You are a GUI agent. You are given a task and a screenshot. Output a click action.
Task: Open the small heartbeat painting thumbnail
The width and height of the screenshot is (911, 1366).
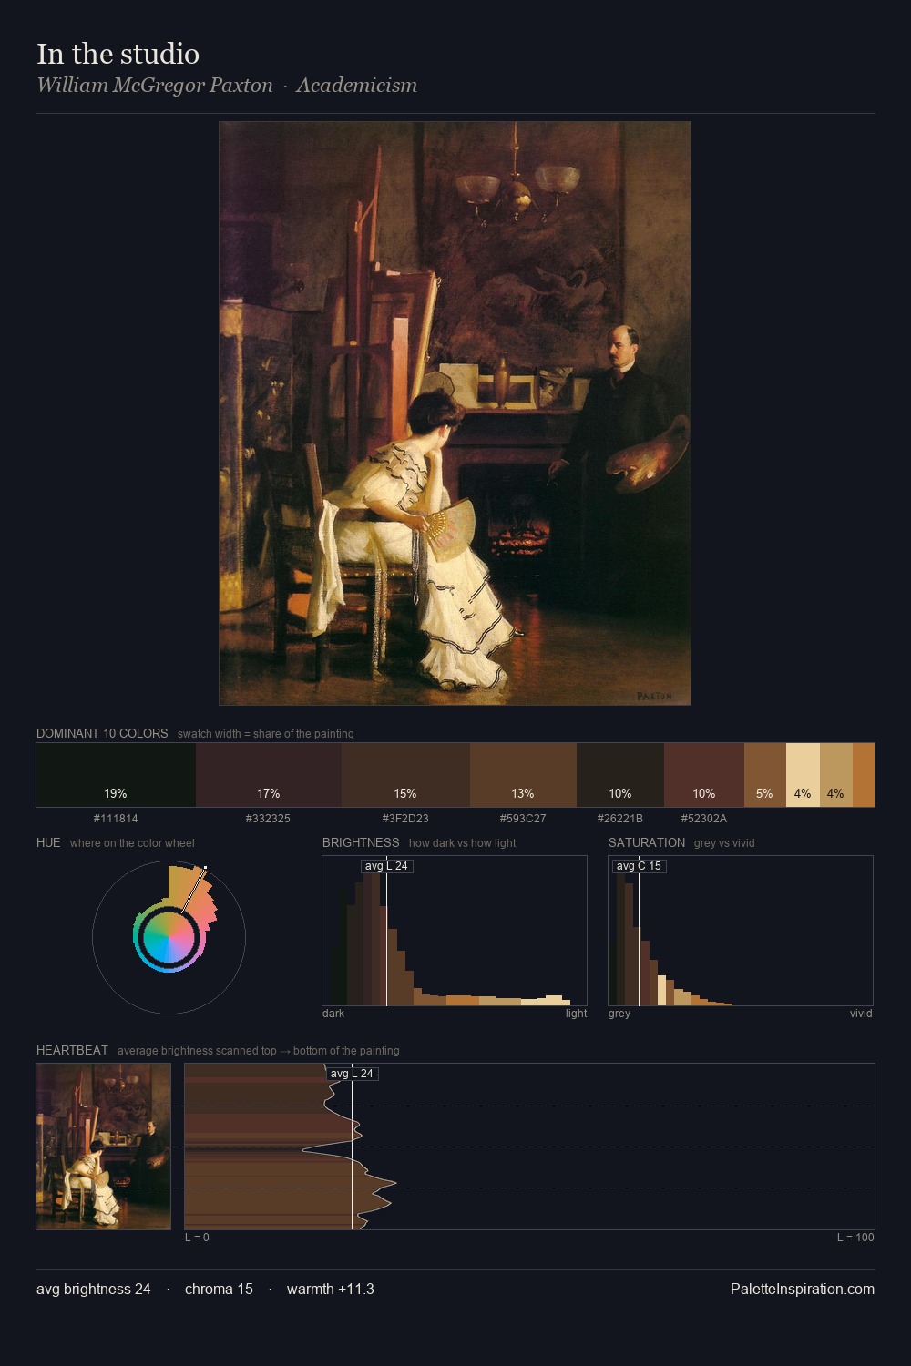click(104, 1147)
